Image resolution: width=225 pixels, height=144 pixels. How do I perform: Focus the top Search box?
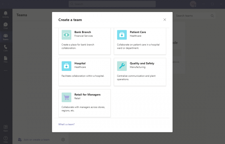point(112,4)
